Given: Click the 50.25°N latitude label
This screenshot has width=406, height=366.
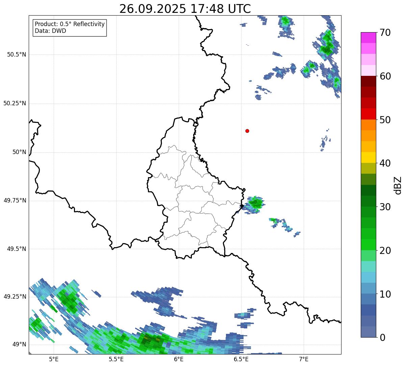Looking at the screenshot, I should pos(15,103).
